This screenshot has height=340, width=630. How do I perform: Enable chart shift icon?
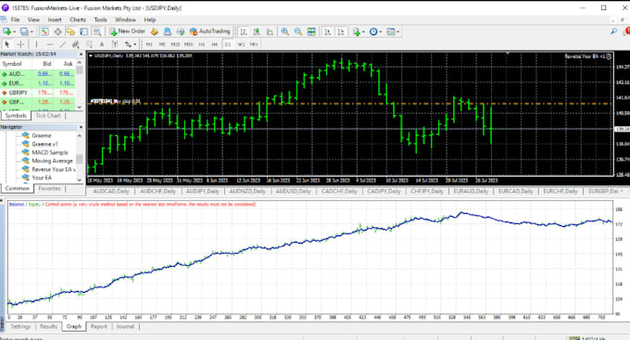coord(341,31)
